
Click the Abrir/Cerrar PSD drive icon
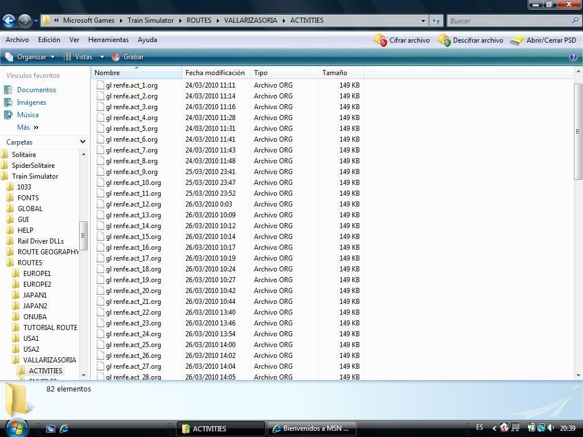tap(516, 41)
